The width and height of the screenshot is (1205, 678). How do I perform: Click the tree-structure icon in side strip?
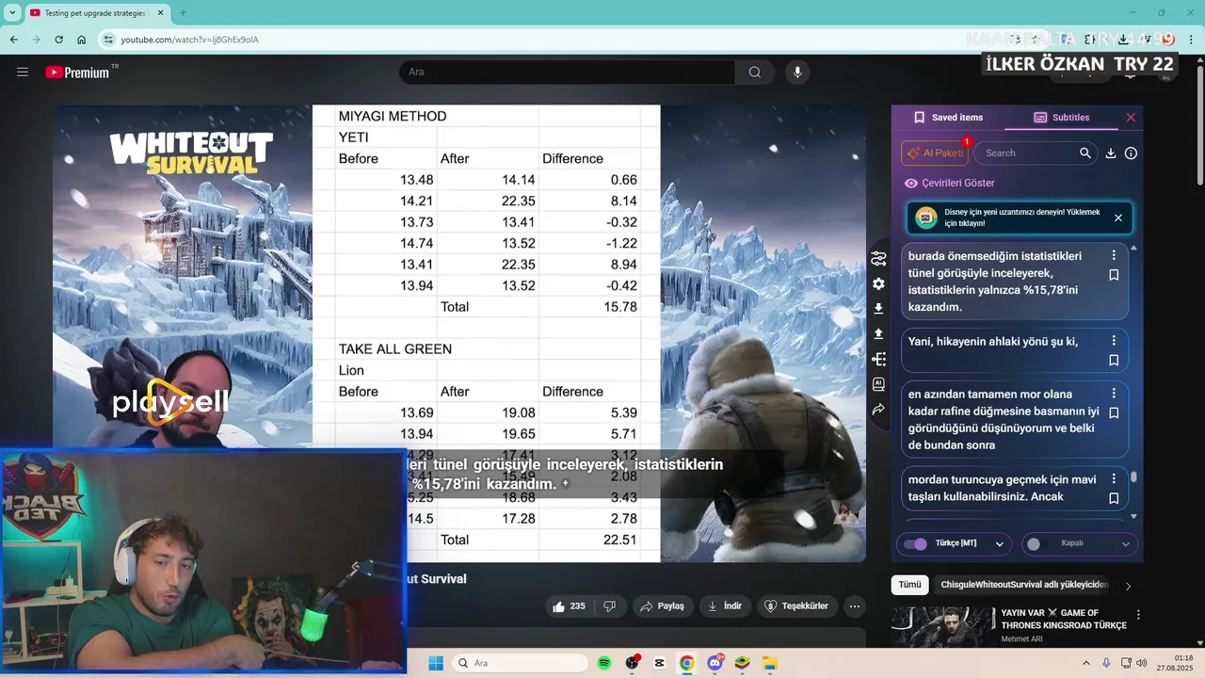pyautogui.click(x=878, y=359)
